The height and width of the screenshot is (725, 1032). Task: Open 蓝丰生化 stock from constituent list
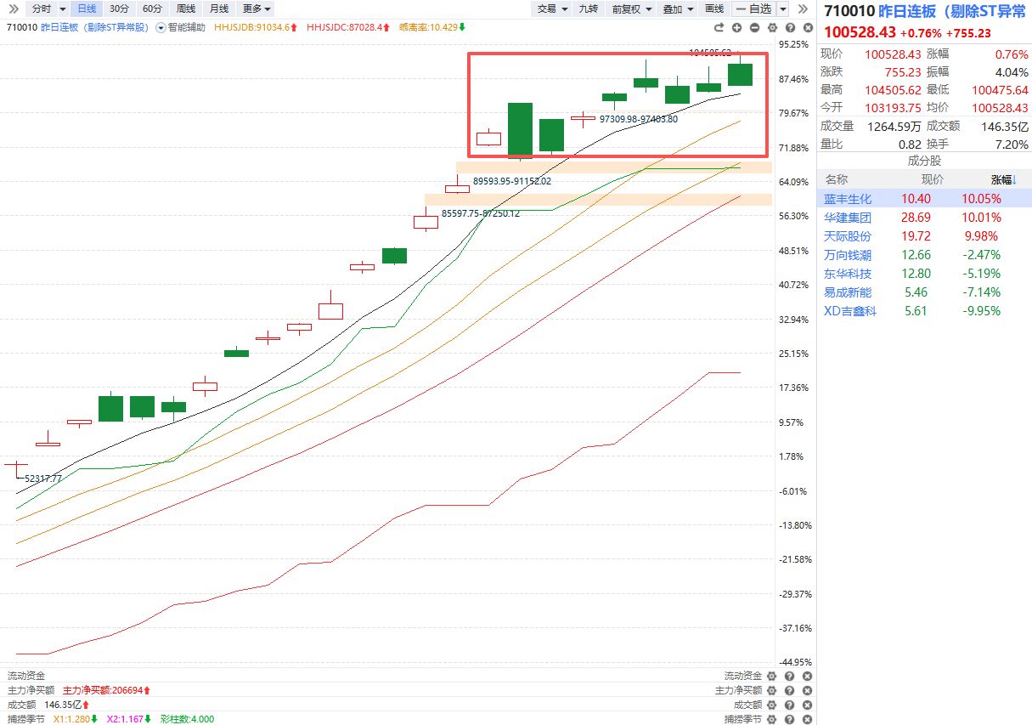click(848, 199)
